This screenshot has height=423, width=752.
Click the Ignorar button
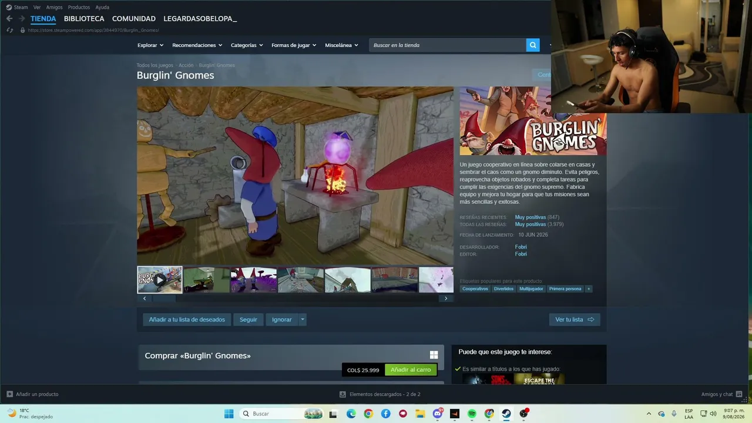pos(281,320)
